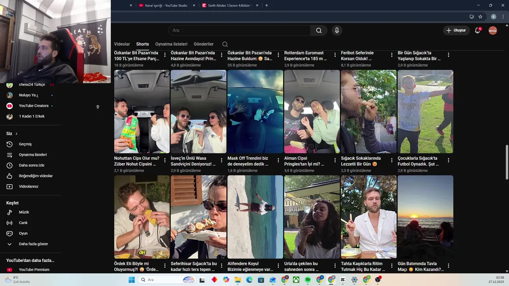This screenshot has width=509, height=286.
Task: Open options for İsveç'in Ünlü Wasa short
Action: 221,160
